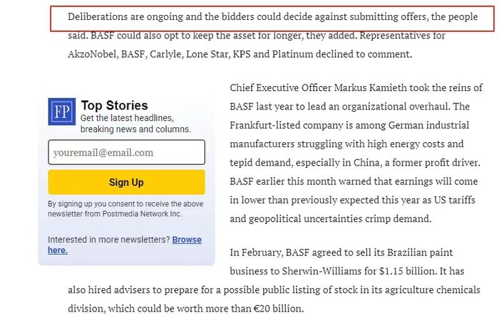Screen dimensions: 499x325
Task: Click the Postmedia Network Inc. consent text
Action: [142, 214]
